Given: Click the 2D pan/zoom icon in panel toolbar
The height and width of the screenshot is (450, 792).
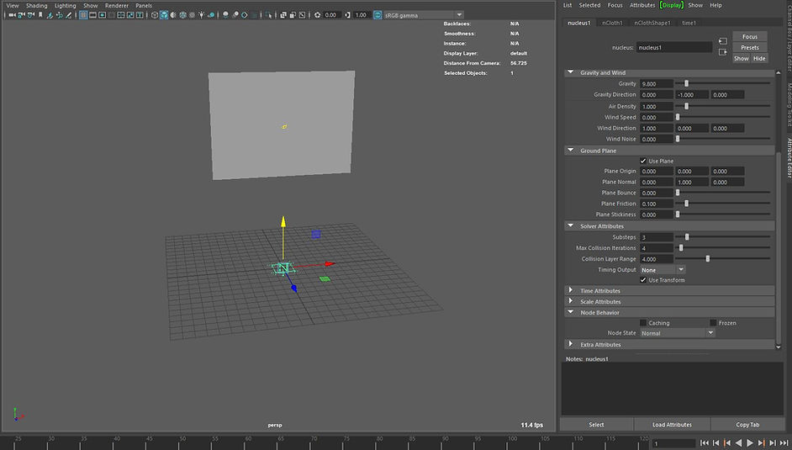Looking at the screenshot, I should click(59, 15).
